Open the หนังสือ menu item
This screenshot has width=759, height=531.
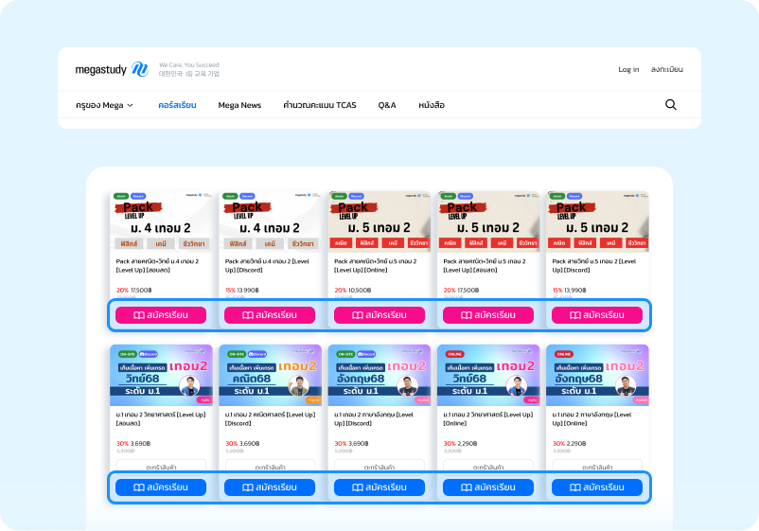(x=432, y=105)
